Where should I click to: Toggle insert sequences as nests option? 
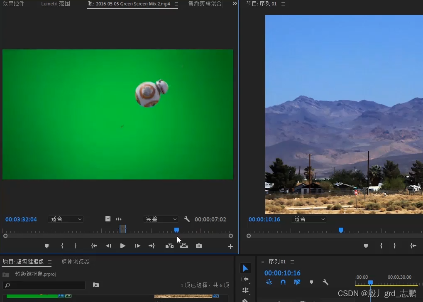269,282
